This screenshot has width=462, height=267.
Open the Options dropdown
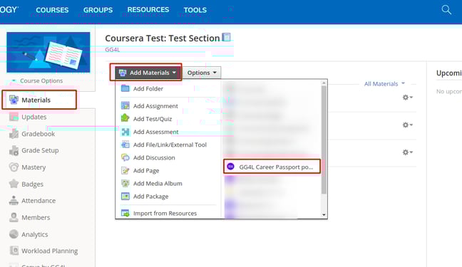point(202,73)
